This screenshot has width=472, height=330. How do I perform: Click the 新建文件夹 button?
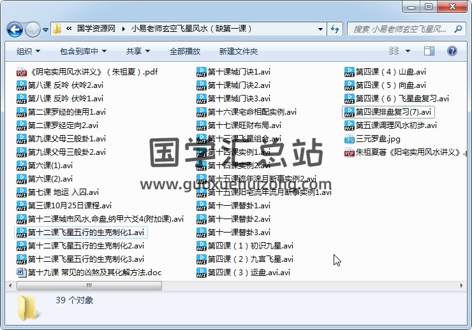coord(238,52)
